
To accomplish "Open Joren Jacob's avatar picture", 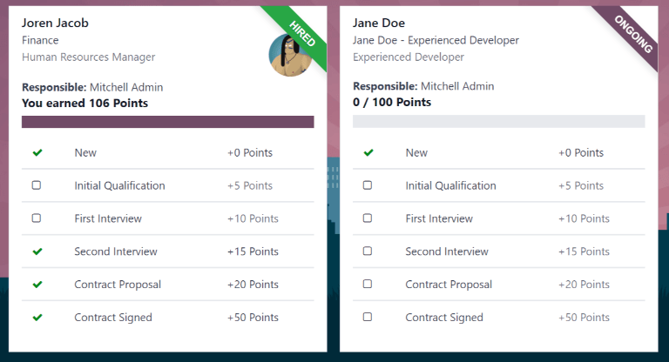I will tap(290, 56).
